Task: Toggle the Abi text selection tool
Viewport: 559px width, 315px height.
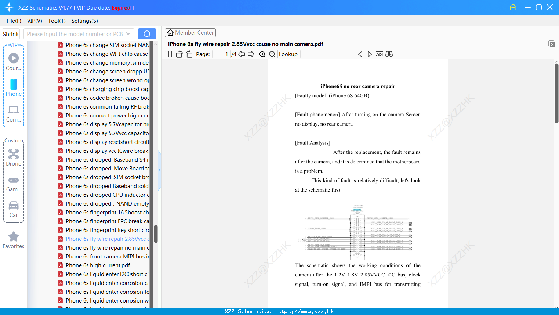Action: click(x=380, y=54)
